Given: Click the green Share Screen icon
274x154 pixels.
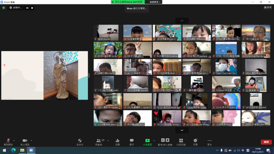Looking at the screenshot, I should coord(147,141).
